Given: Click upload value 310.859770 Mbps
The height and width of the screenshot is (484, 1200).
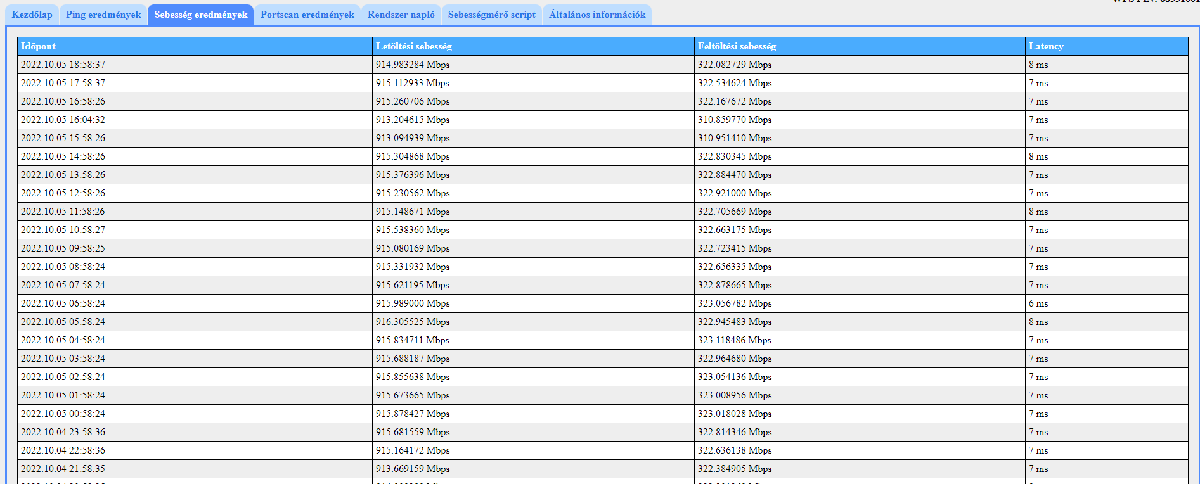Looking at the screenshot, I should [x=735, y=120].
